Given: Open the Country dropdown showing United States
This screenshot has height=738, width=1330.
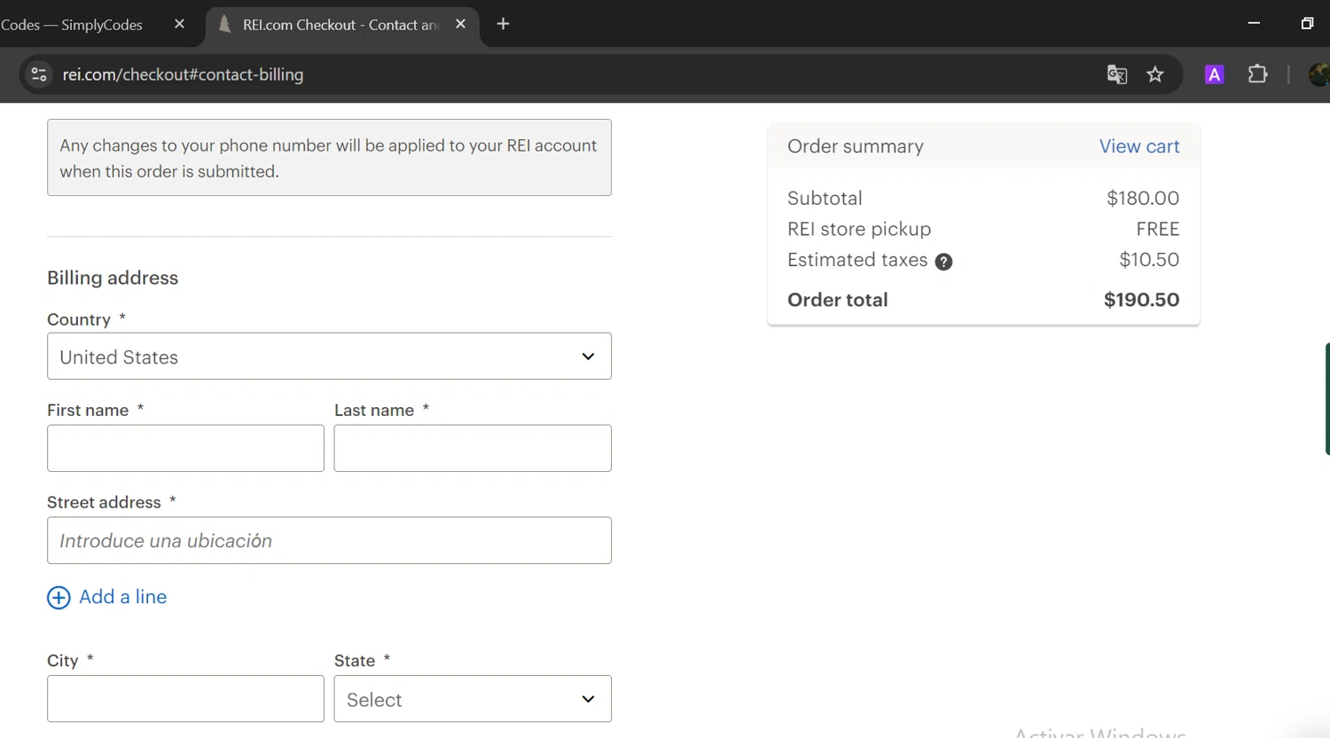Looking at the screenshot, I should pos(329,357).
